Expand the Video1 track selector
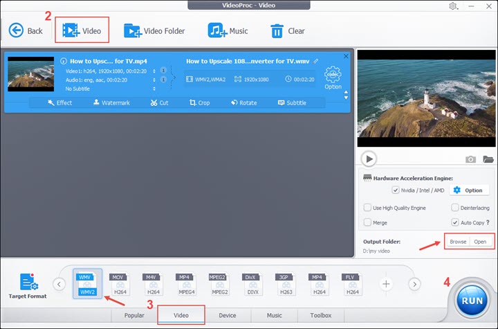The image size is (498, 329). [x=154, y=71]
